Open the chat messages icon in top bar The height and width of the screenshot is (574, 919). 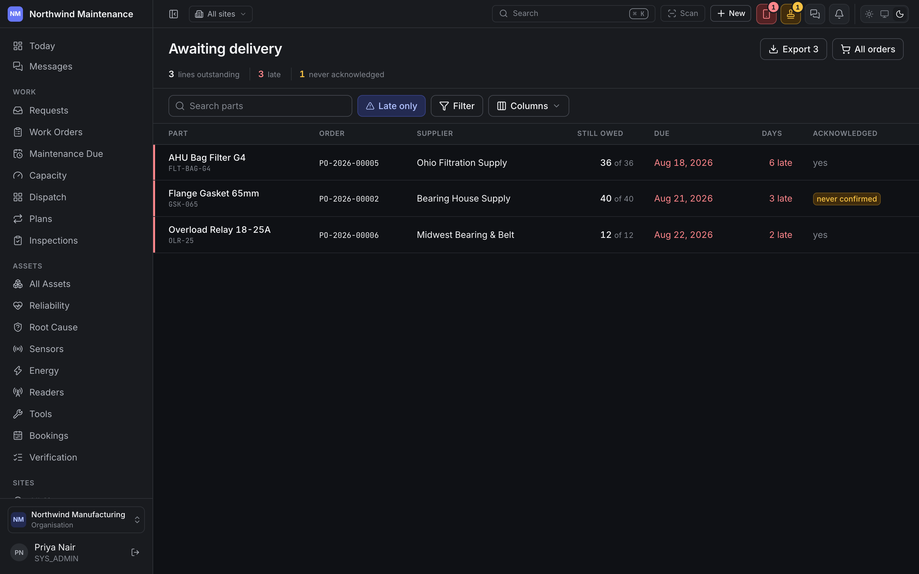pos(815,14)
